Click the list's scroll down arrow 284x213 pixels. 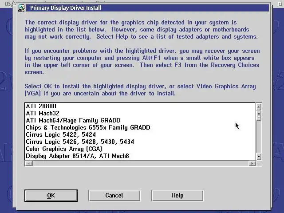[x=259, y=156]
